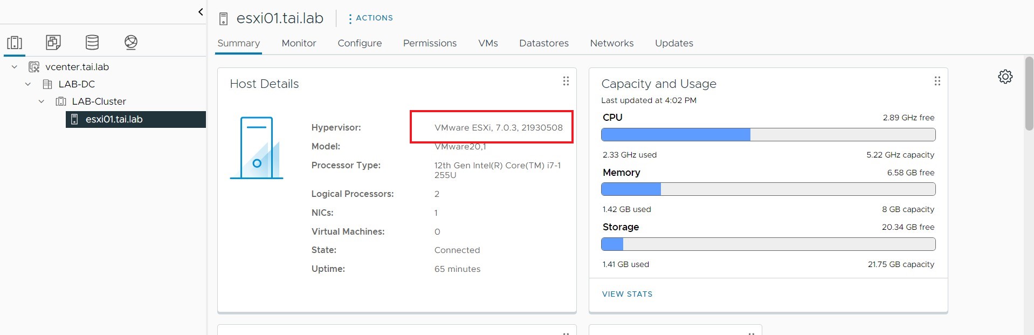Open the Networking inventory view
Viewport: 1034px width, 335px height.
click(x=131, y=42)
